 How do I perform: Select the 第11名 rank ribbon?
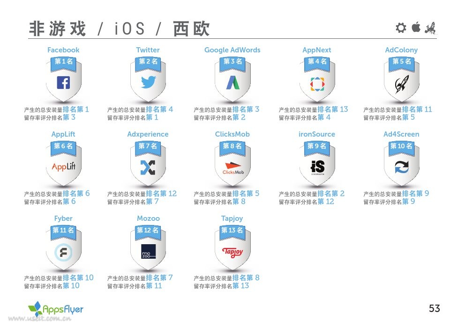point(63,233)
